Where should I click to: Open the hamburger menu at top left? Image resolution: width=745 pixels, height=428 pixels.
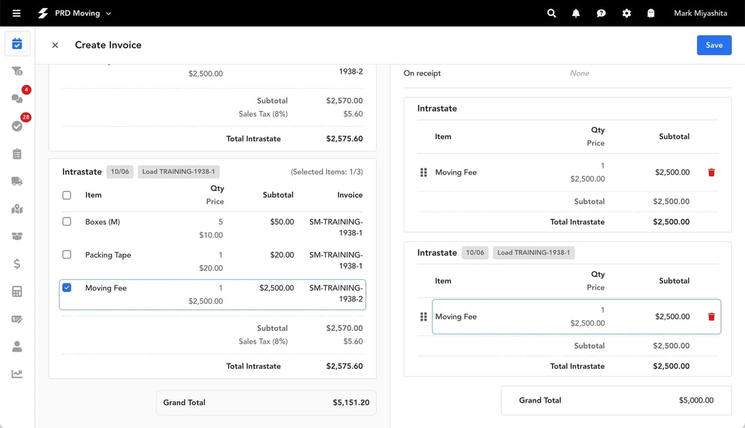coord(16,13)
